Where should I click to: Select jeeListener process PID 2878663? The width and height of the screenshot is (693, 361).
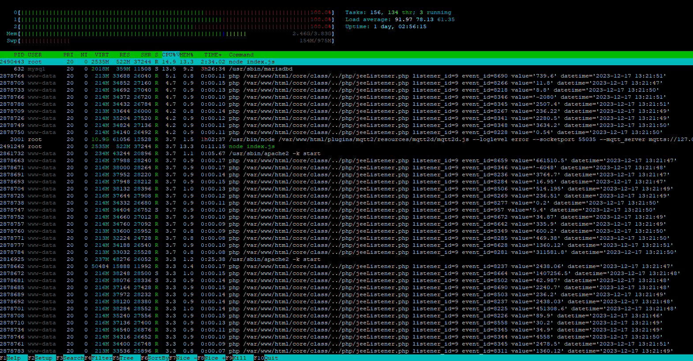point(346,160)
